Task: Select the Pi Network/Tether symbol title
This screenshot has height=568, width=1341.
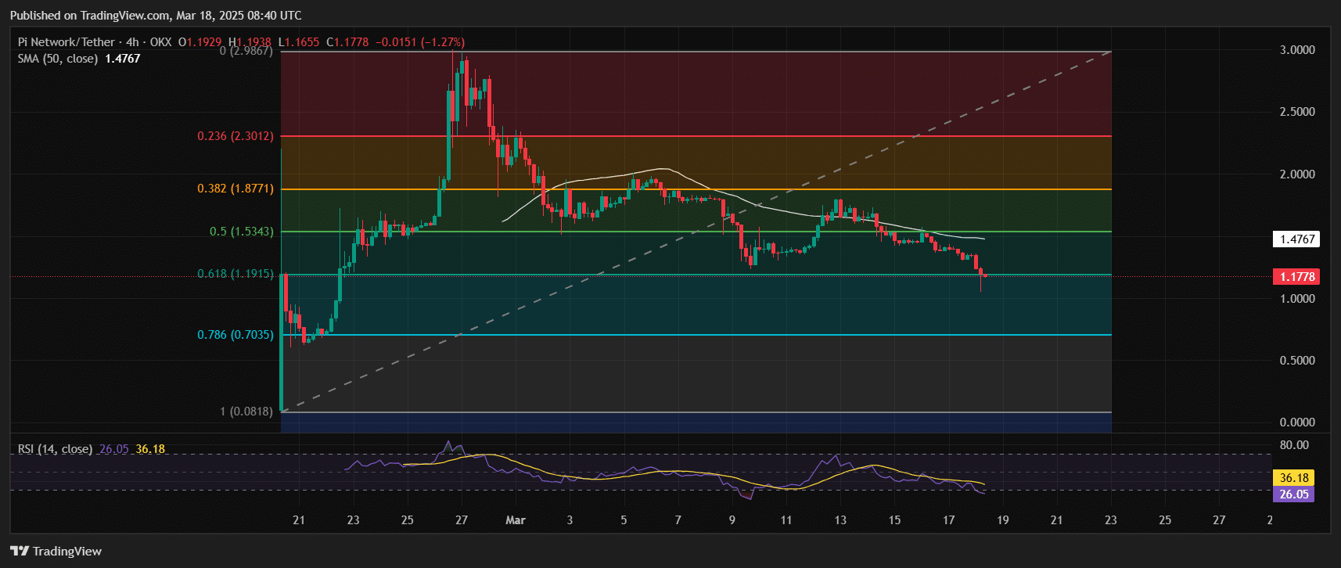Action: [x=66, y=42]
